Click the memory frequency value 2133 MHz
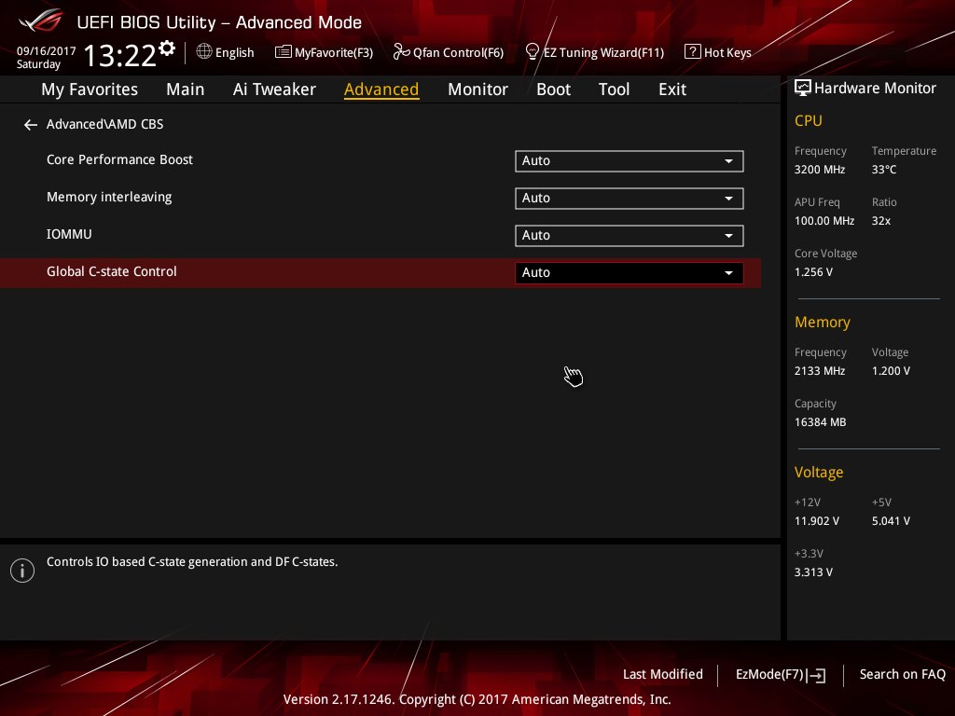Image resolution: width=955 pixels, height=716 pixels. (x=819, y=371)
